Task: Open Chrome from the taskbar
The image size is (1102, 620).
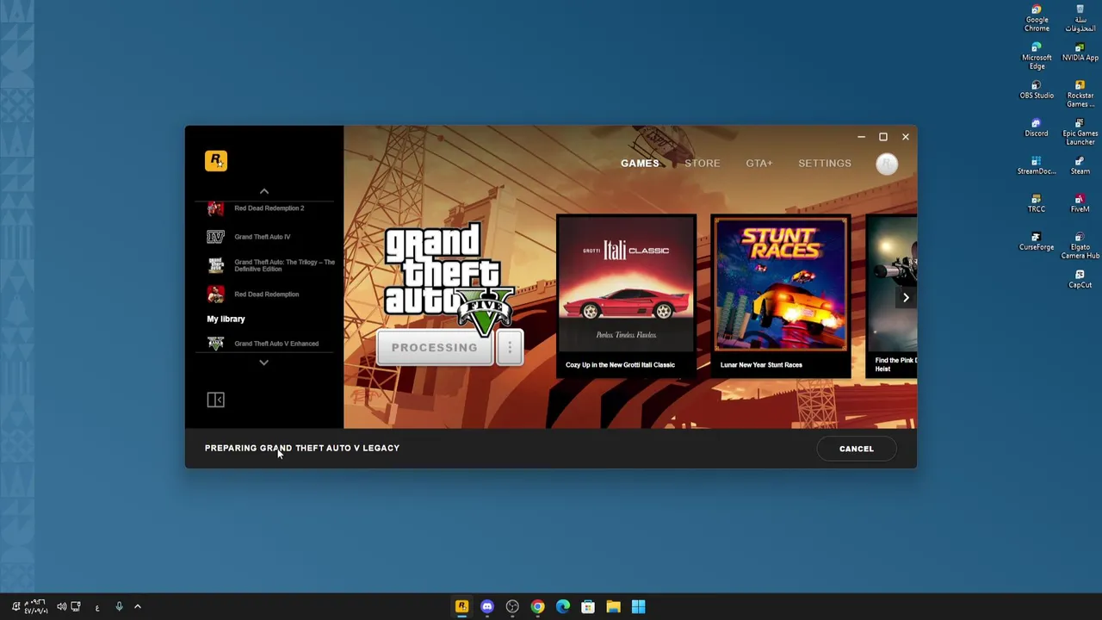Action: [537, 606]
